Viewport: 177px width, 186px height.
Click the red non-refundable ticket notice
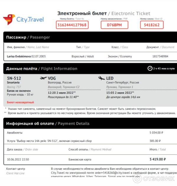pos(20,102)
